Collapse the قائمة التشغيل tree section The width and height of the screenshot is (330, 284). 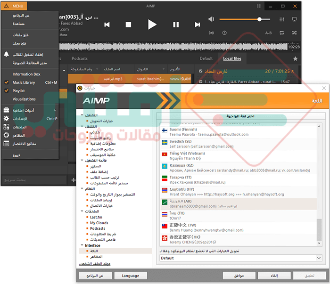click(x=82, y=160)
